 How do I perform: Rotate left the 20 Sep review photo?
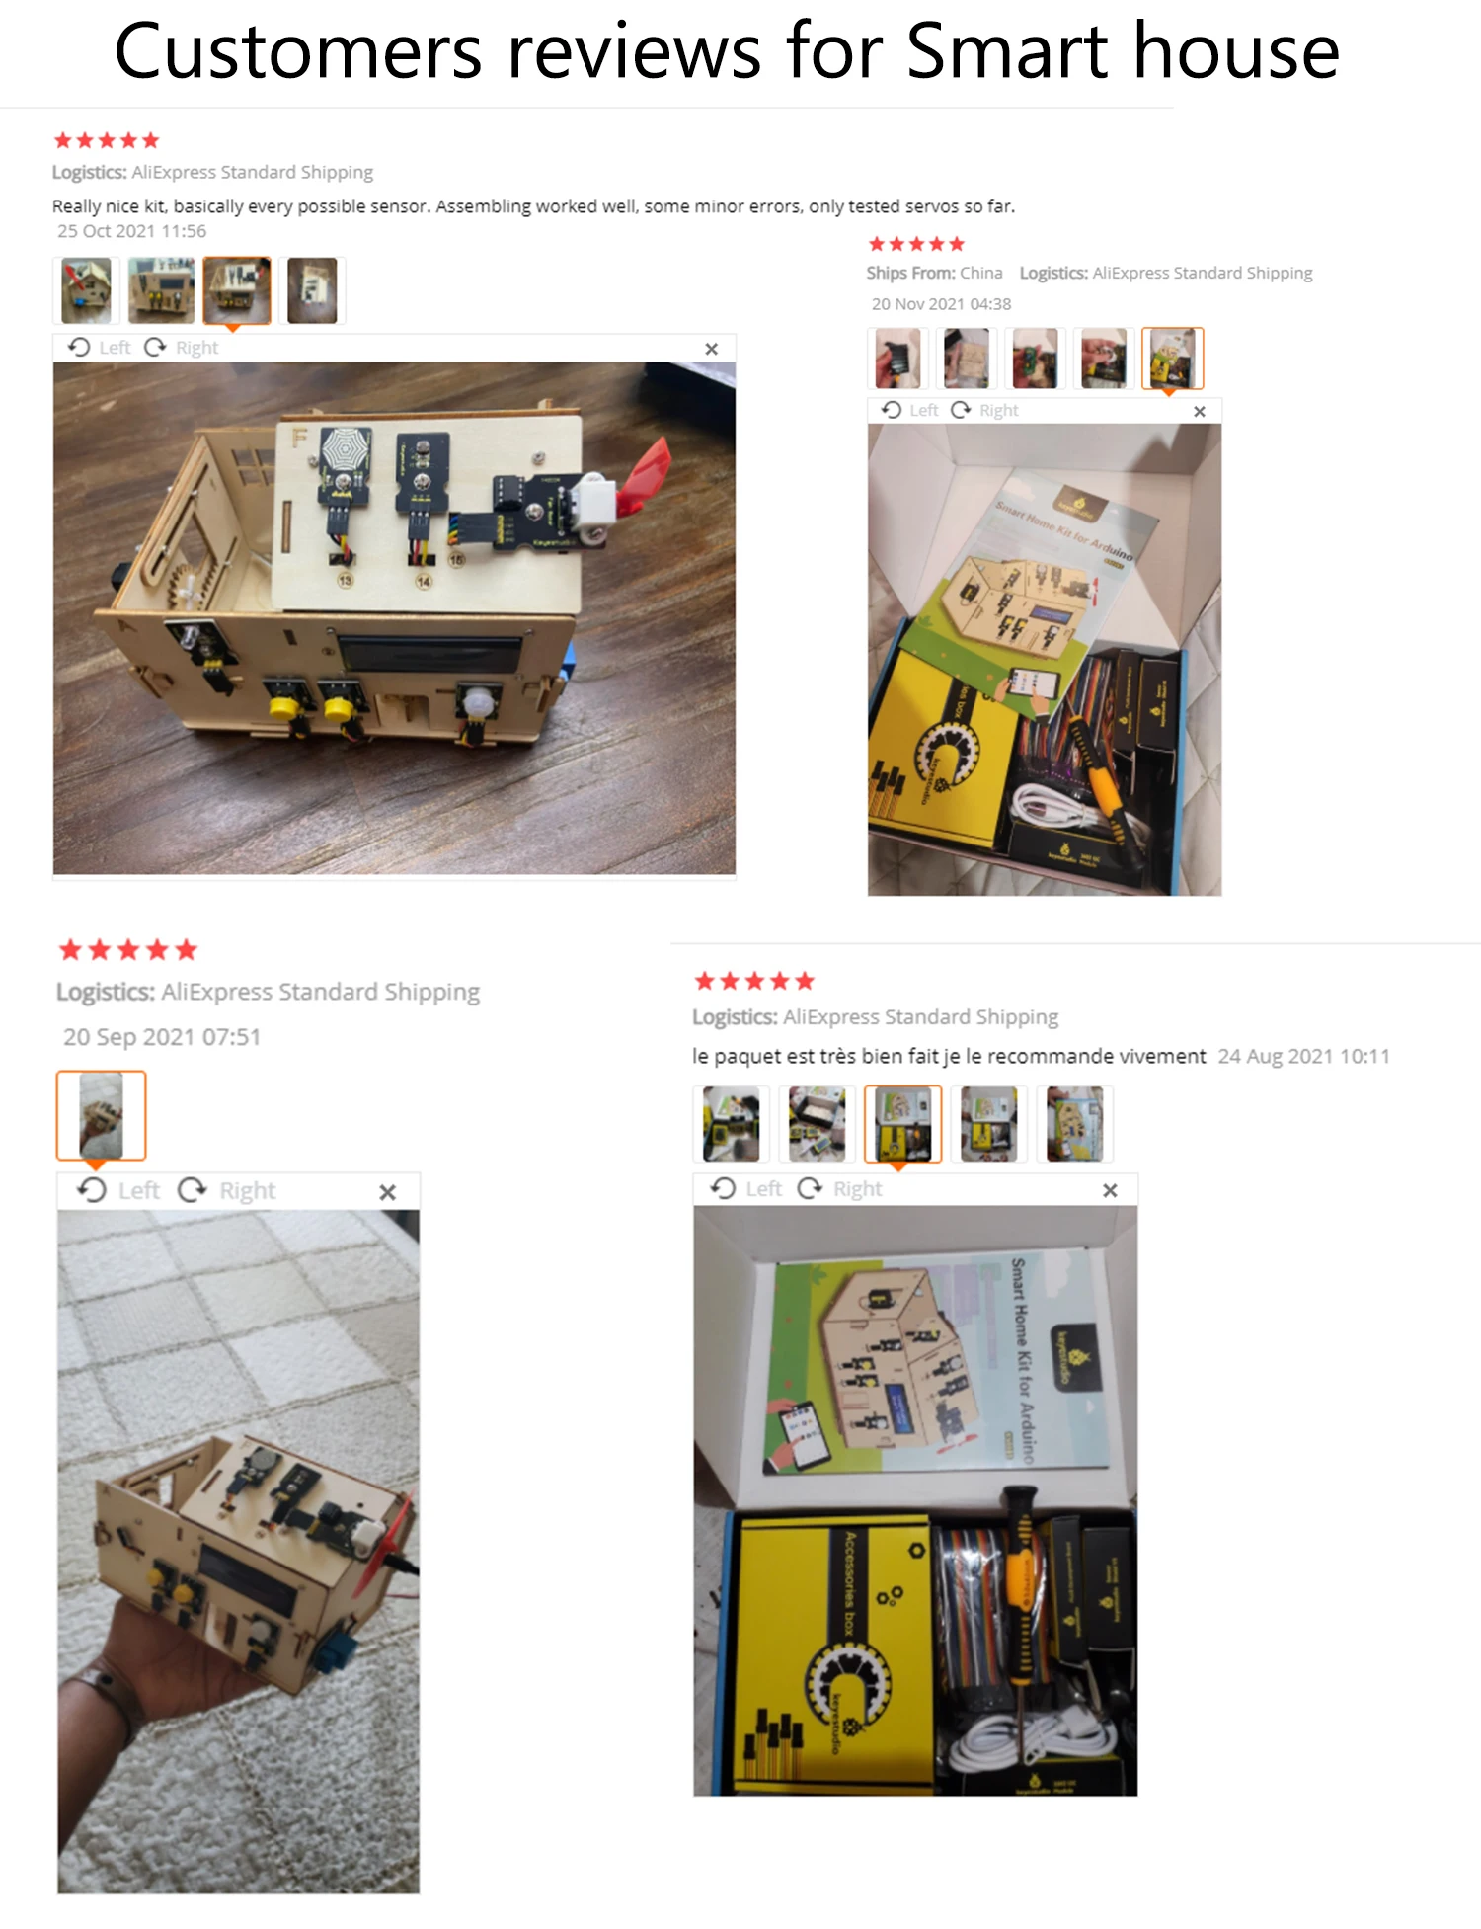pyautogui.click(x=117, y=1190)
